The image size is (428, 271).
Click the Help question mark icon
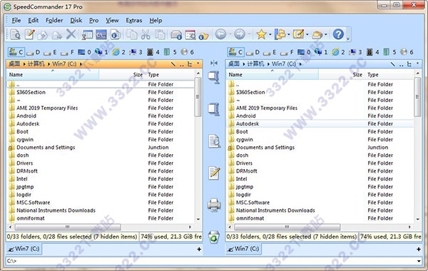(338, 34)
